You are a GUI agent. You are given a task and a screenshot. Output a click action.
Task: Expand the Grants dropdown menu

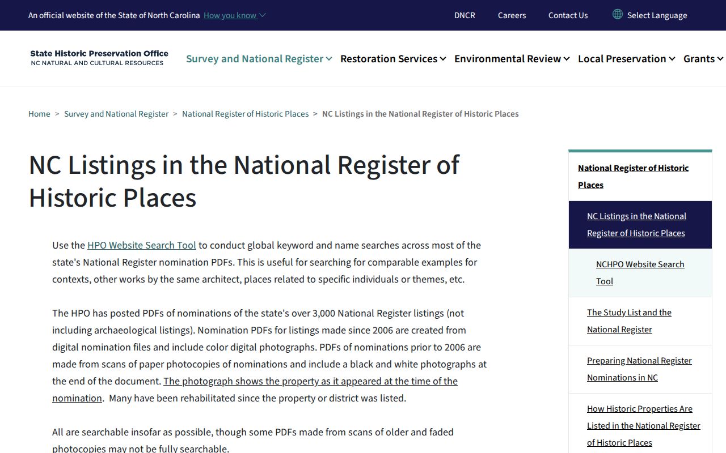(703, 59)
